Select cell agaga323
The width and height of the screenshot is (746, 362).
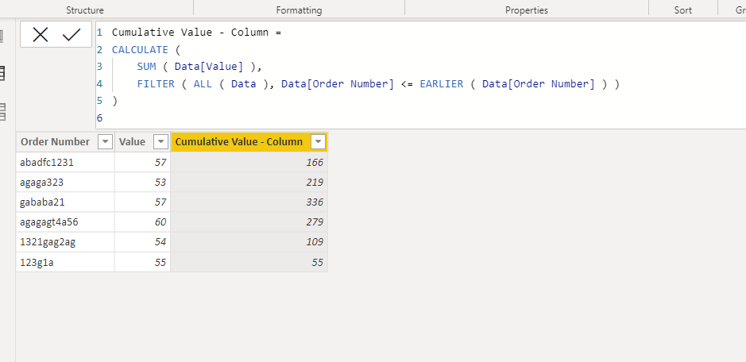[65, 182]
